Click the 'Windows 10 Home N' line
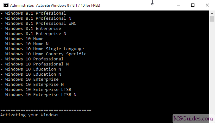This screenshot has width=215, height=123. (x=25, y=44)
